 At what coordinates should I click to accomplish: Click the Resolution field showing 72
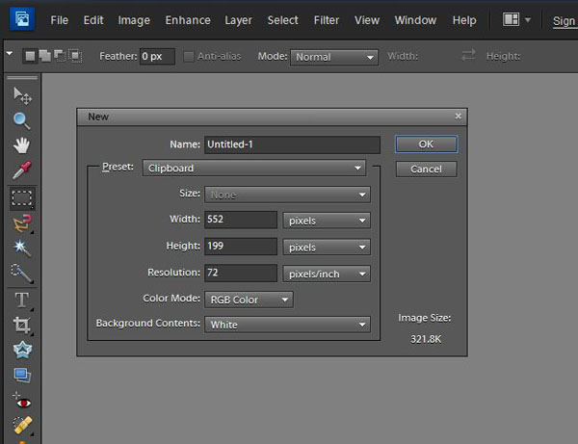click(x=241, y=273)
